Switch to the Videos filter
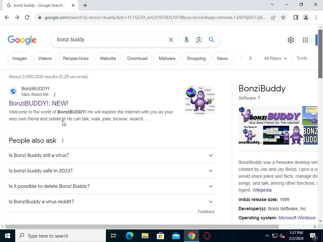Screen dimensions: 323x242 [x=45, y=58]
